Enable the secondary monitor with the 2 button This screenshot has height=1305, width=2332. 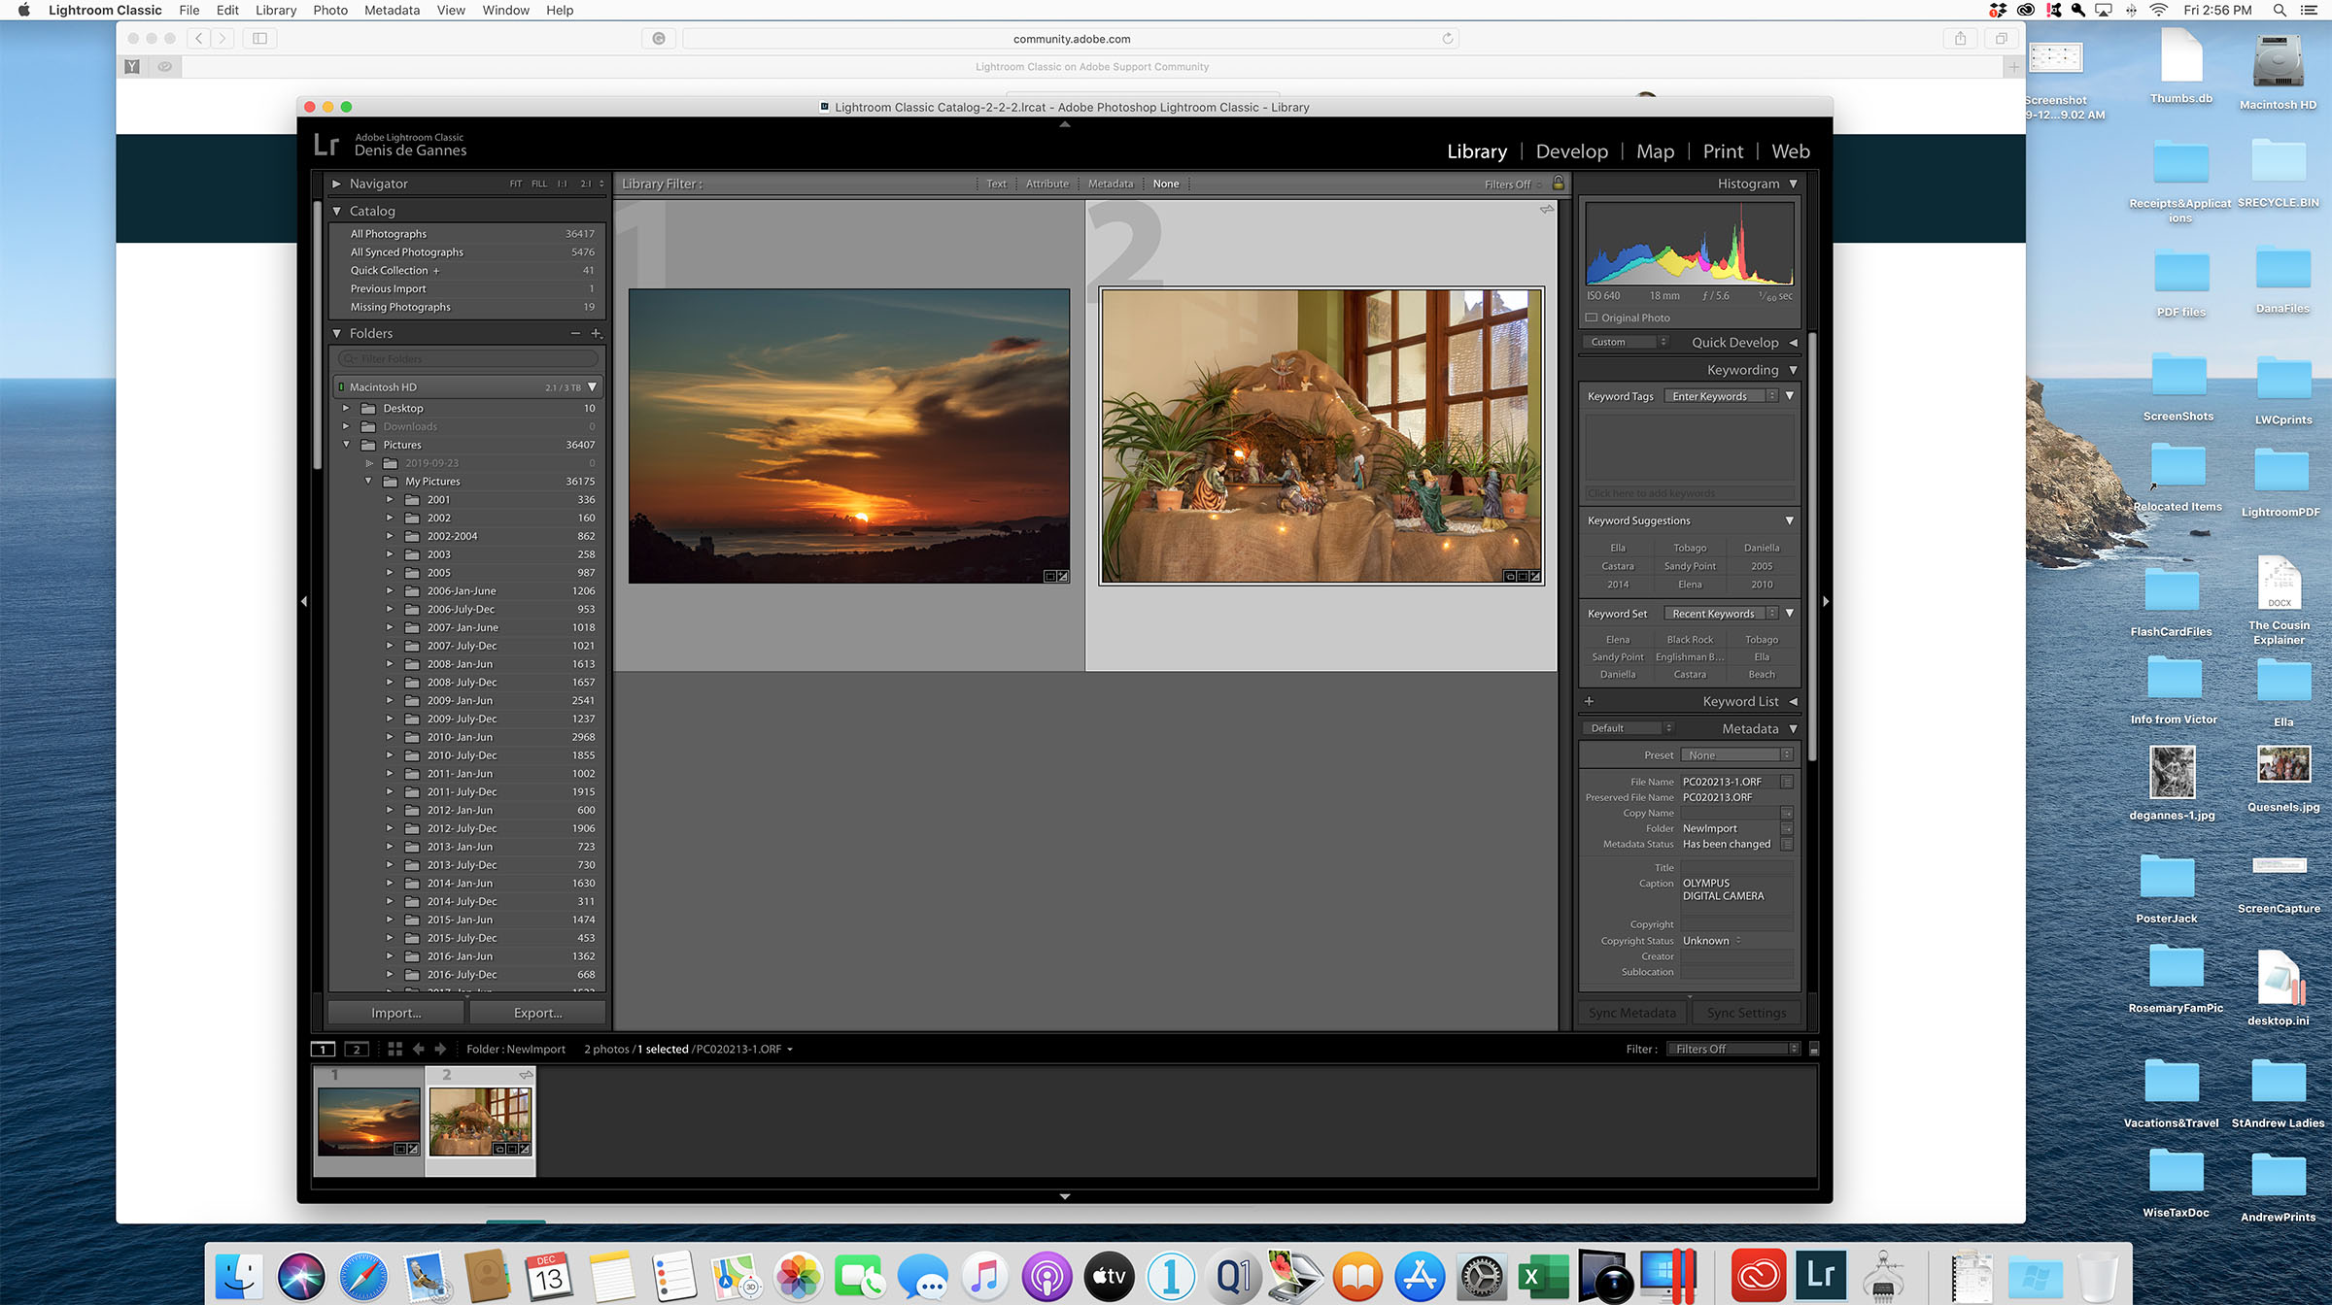357,1050
